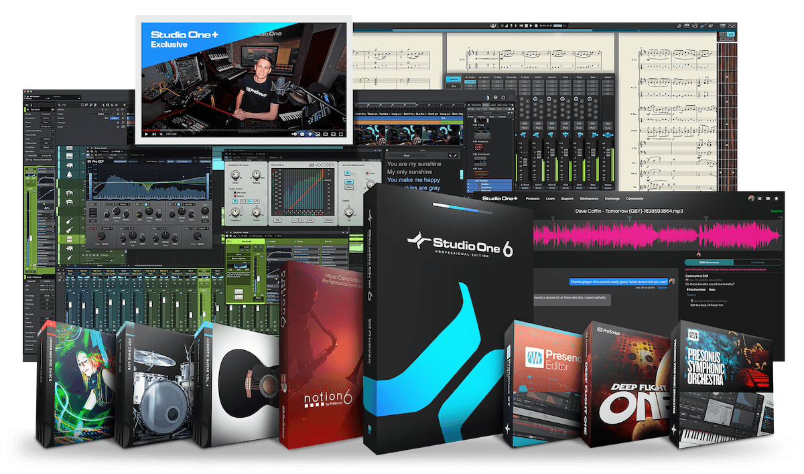Click the green Download link

(777, 211)
